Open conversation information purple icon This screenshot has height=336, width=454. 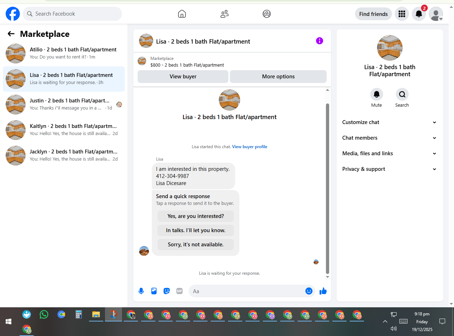[x=320, y=41]
